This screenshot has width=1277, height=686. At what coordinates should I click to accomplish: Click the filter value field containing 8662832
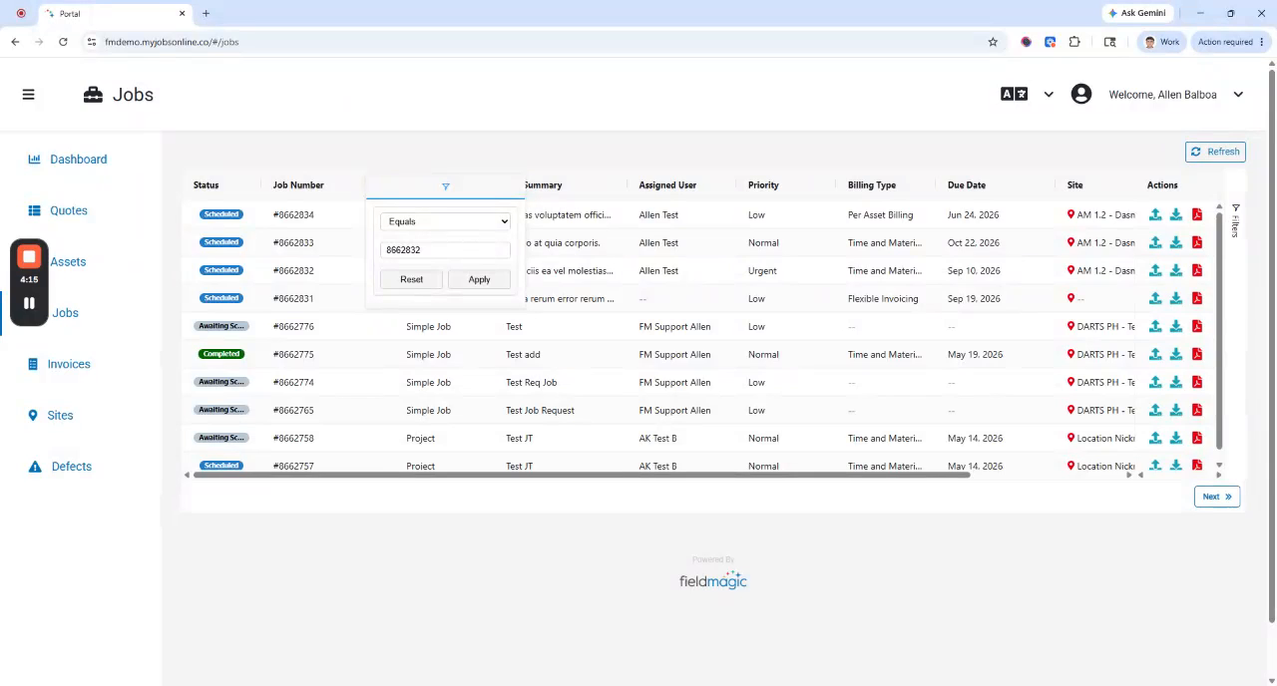445,250
